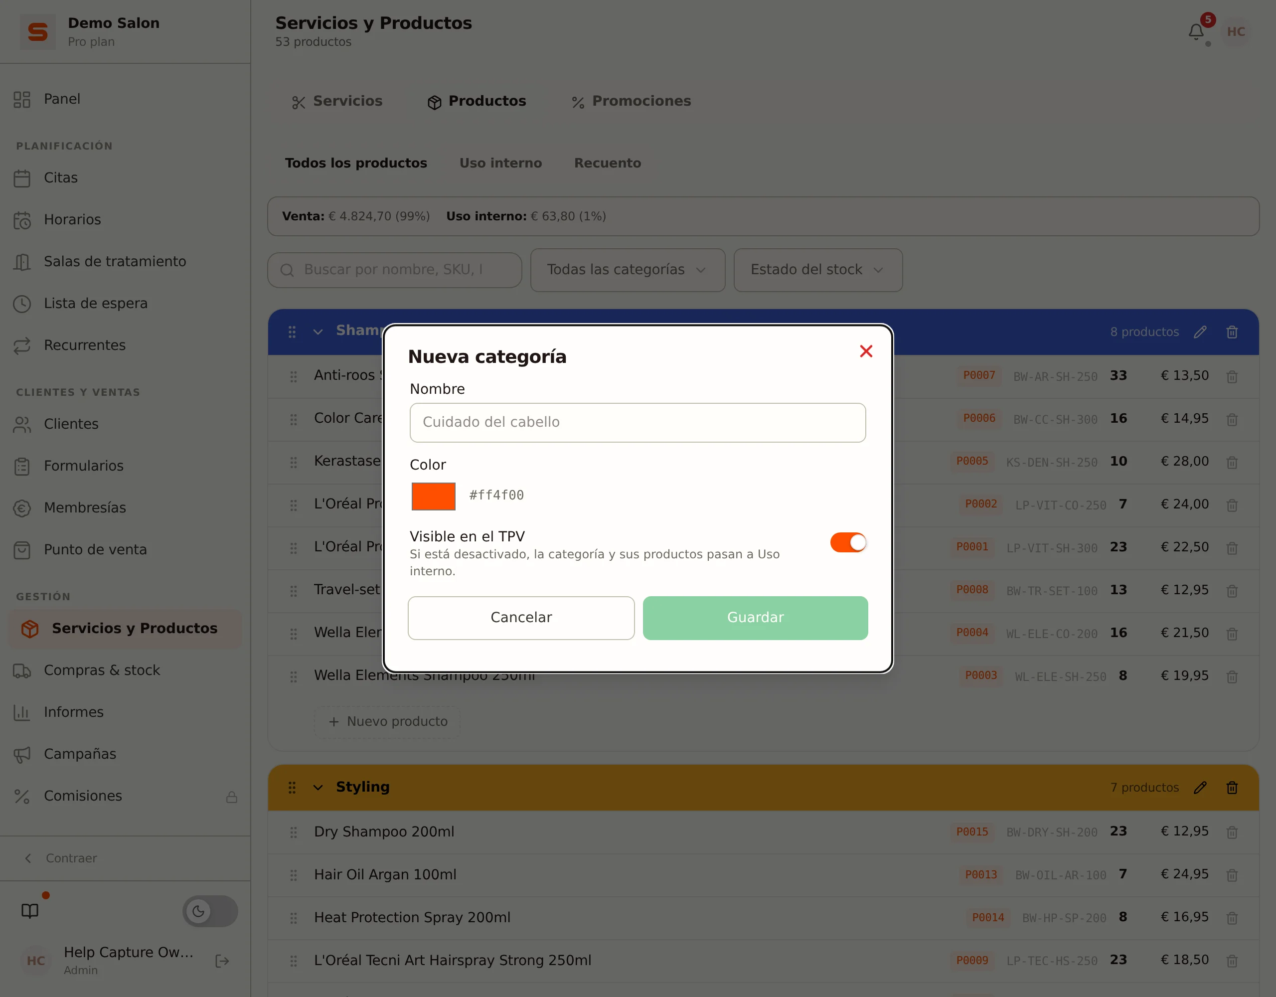Collapse the Styling category chevron
1276x997 pixels.
tap(317, 787)
